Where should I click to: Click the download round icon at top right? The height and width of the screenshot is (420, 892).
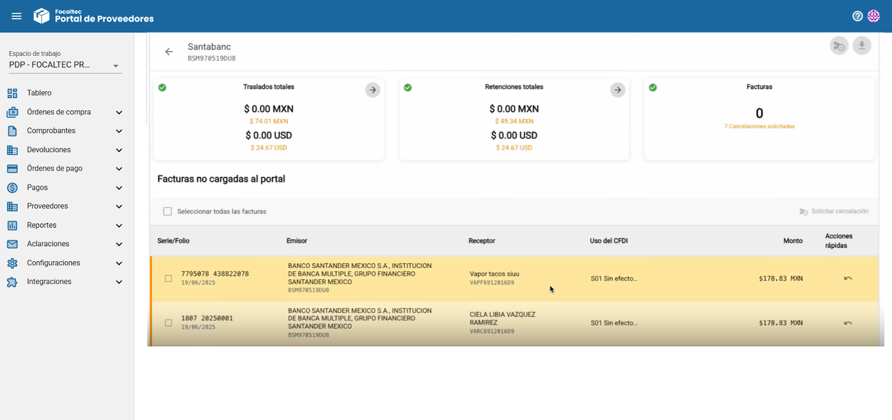click(862, 46)
